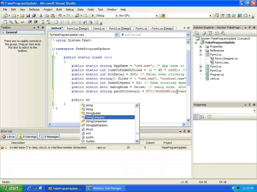Click the Object Browser toolbar icon
Viewport: 257px width, 192px height.
tap(228, 15)
